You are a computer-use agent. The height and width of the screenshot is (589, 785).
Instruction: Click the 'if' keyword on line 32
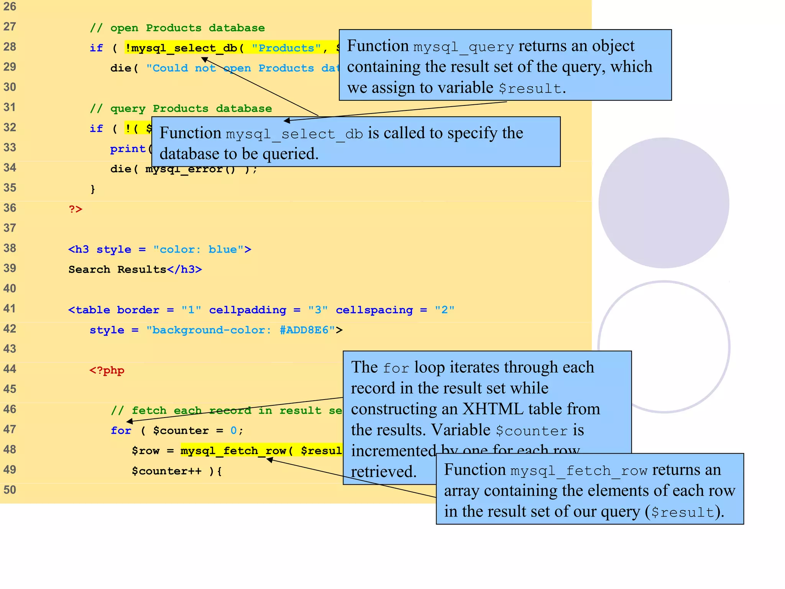coord(97,128)
